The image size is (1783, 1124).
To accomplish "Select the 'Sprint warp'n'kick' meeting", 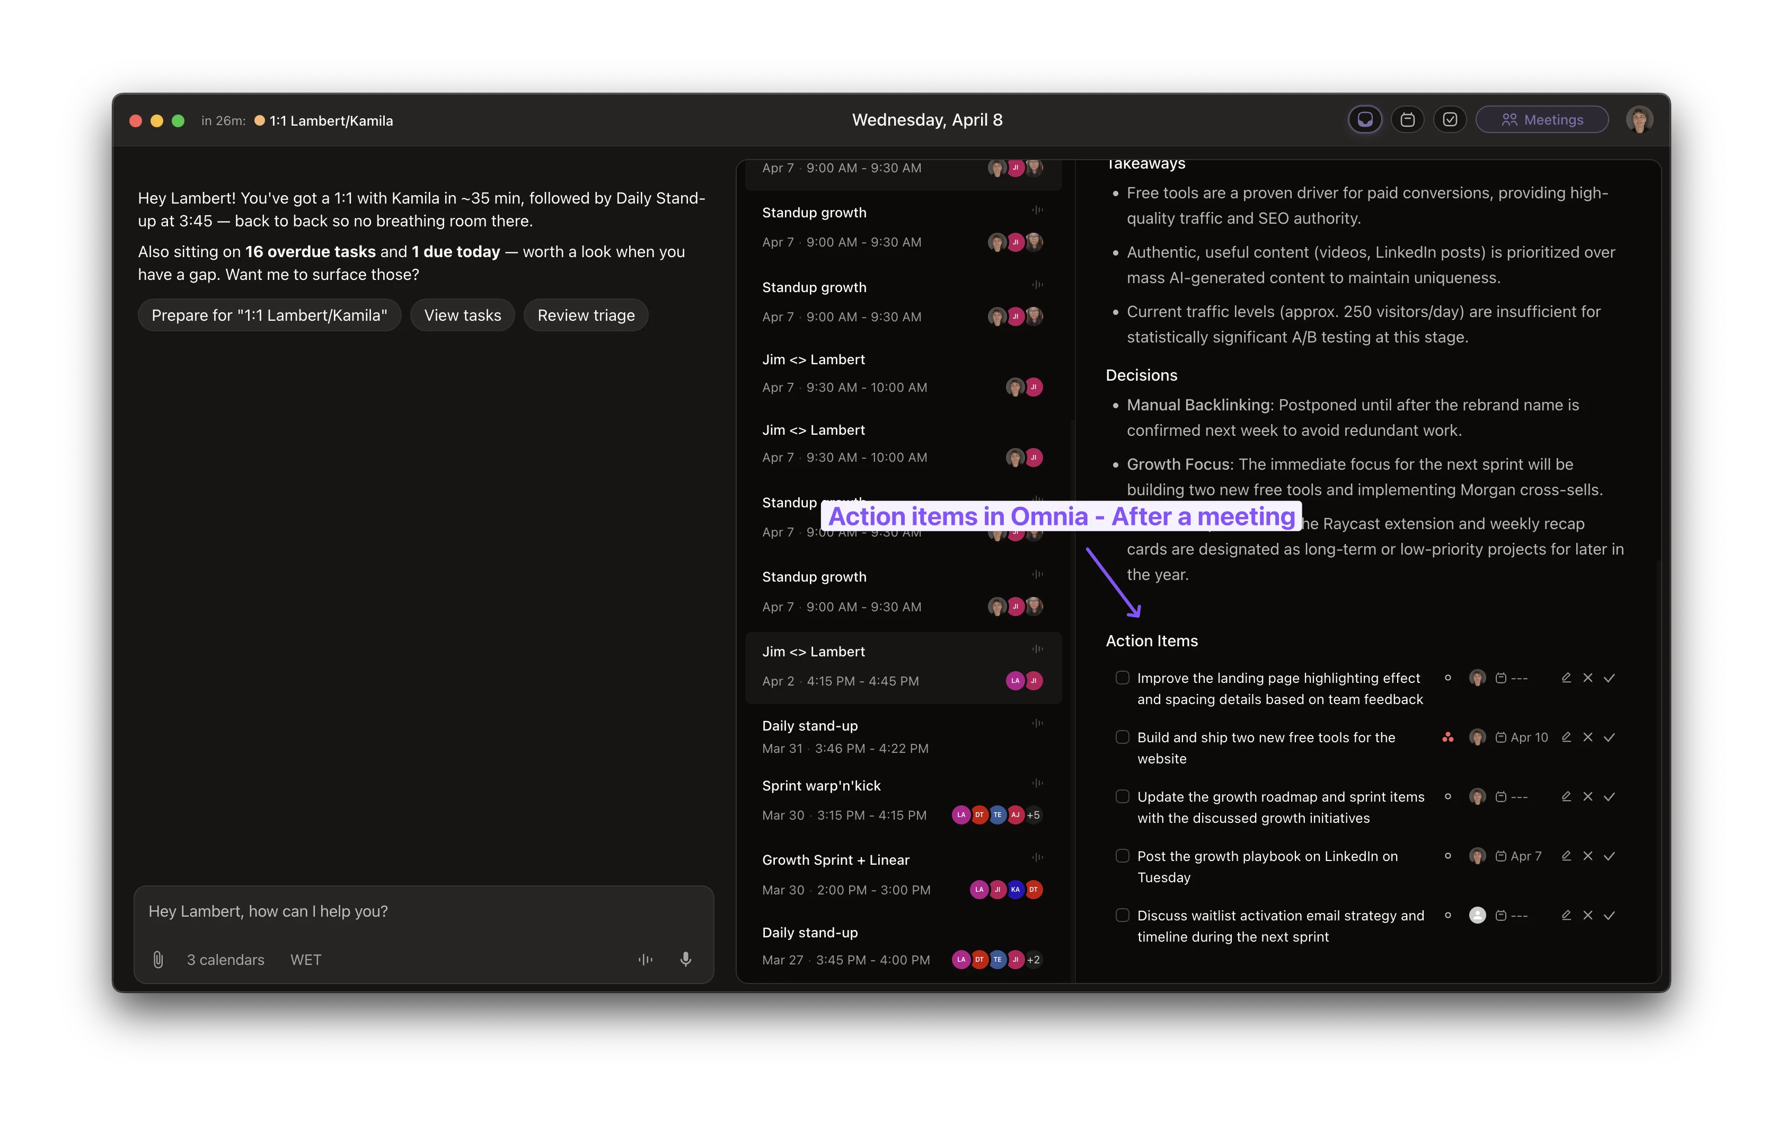I will tap(821, 786).
